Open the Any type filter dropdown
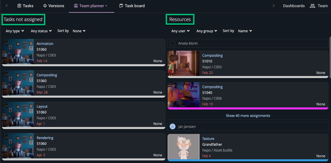 pos(15,31)
